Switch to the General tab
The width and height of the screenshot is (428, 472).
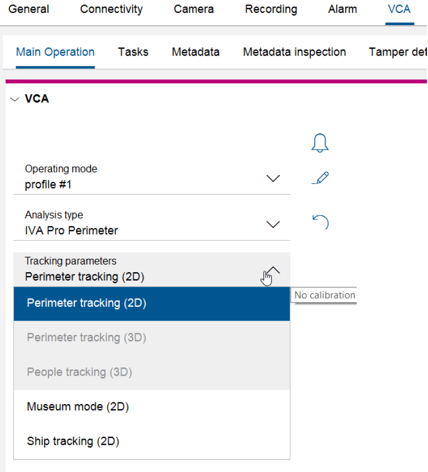[x=29, y=9]
